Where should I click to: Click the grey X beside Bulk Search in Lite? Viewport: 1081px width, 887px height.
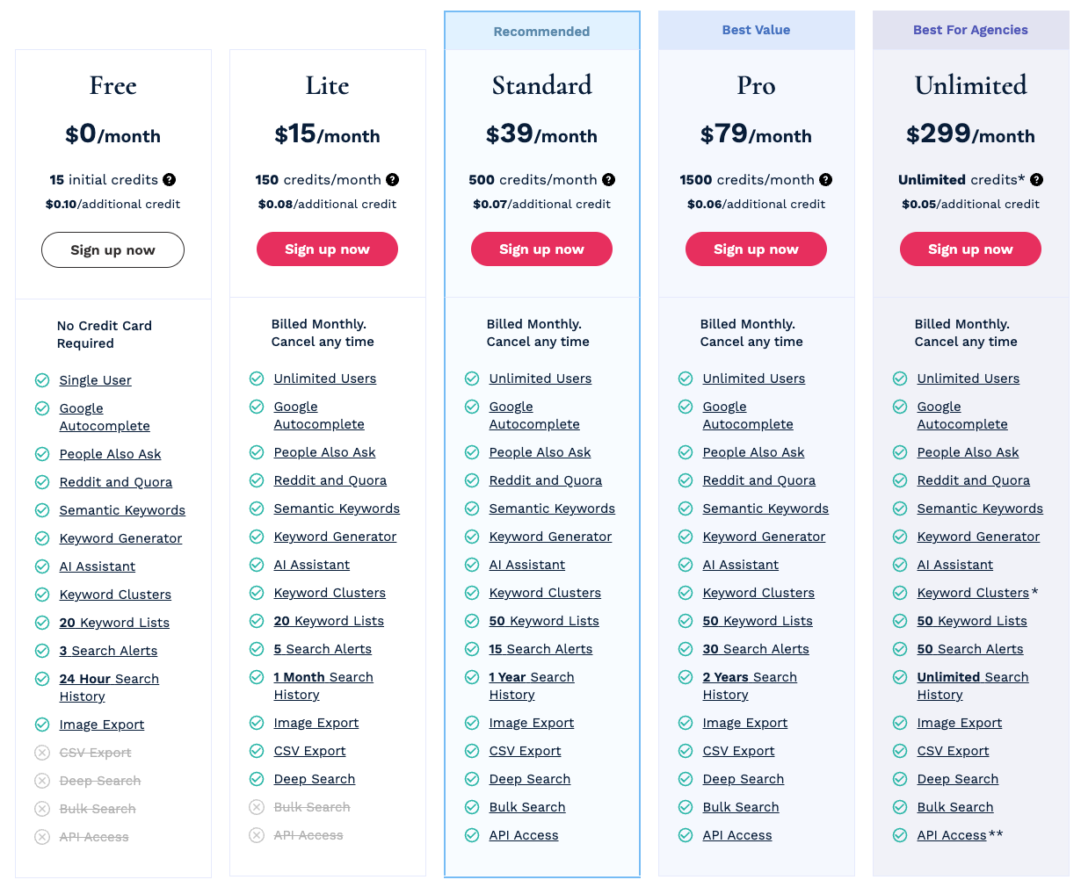(x=257, y=807)
